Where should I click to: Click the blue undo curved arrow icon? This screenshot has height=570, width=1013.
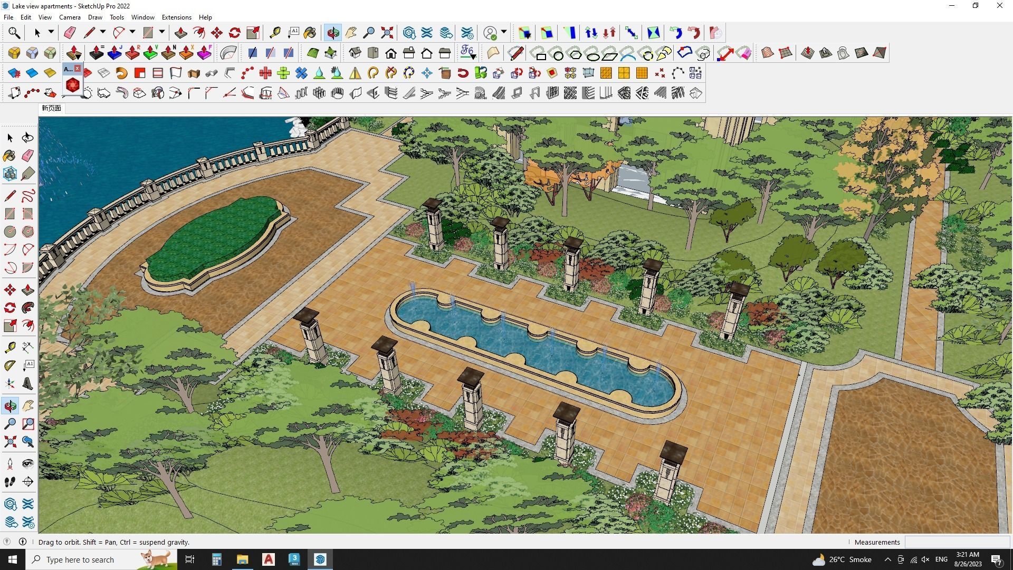tap(676, 33)
